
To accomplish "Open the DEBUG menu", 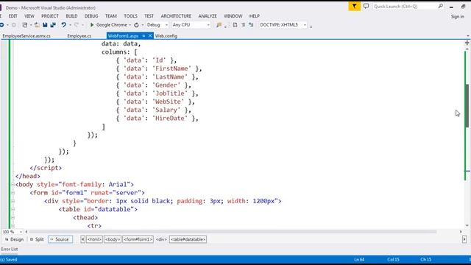I will point(91,16).
